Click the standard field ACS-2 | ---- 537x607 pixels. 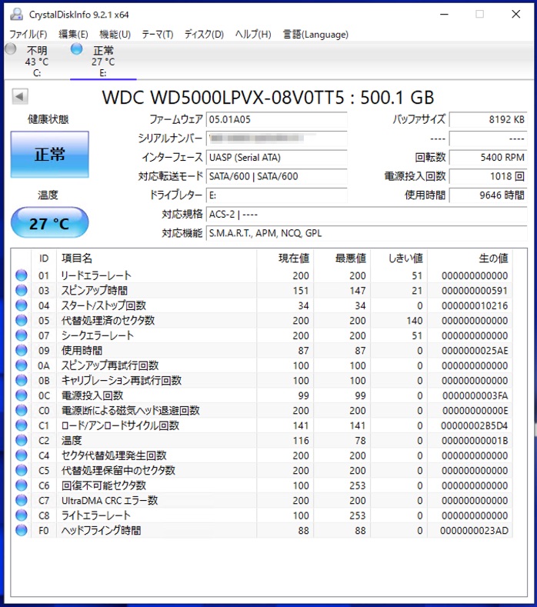(x=366, y=214)
